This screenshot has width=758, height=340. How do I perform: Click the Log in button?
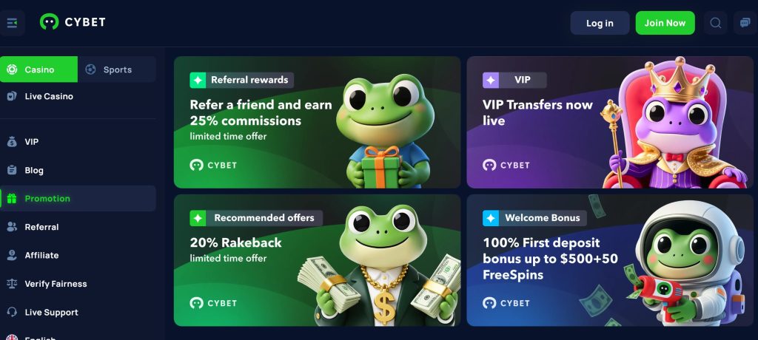coord(600,23)
